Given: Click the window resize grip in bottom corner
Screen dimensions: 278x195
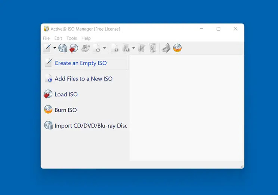Looking at the screenshot, I should click(242, 167).
